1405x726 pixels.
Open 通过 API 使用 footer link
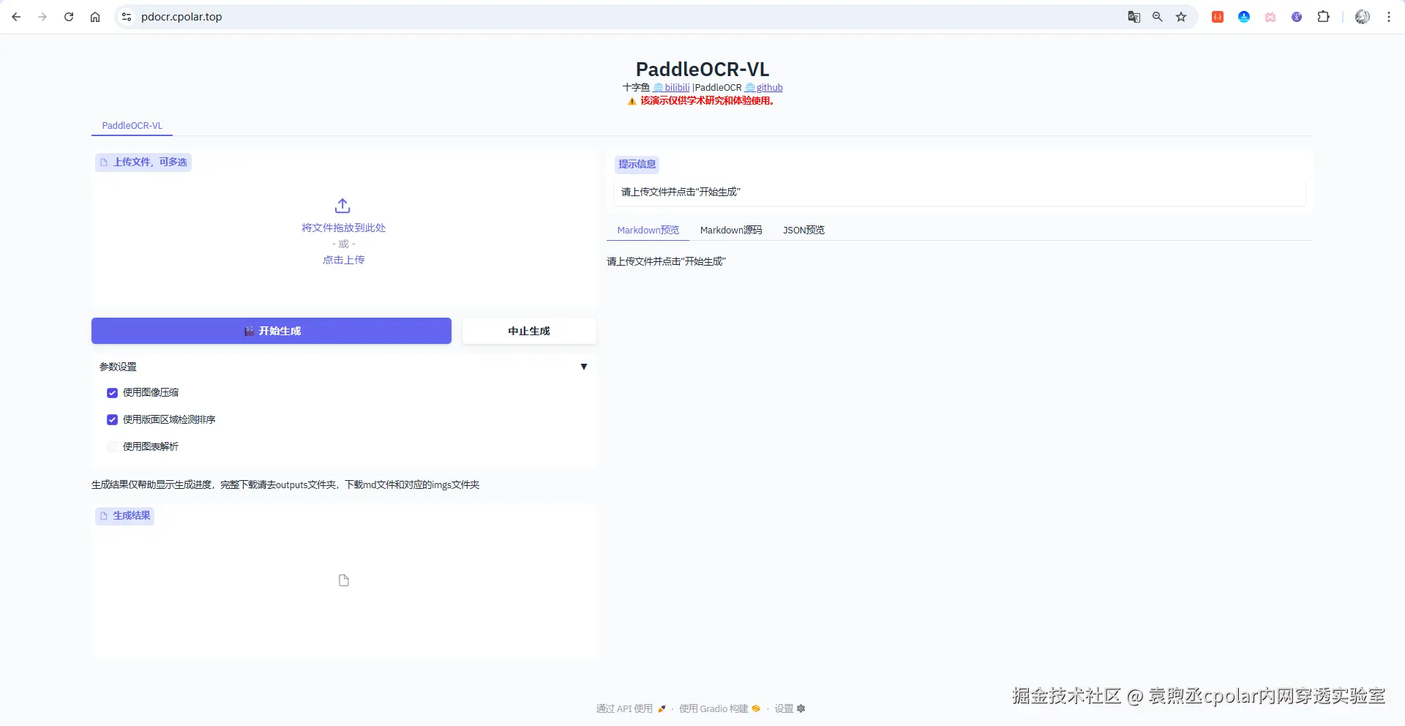click(x=631, y=708)
